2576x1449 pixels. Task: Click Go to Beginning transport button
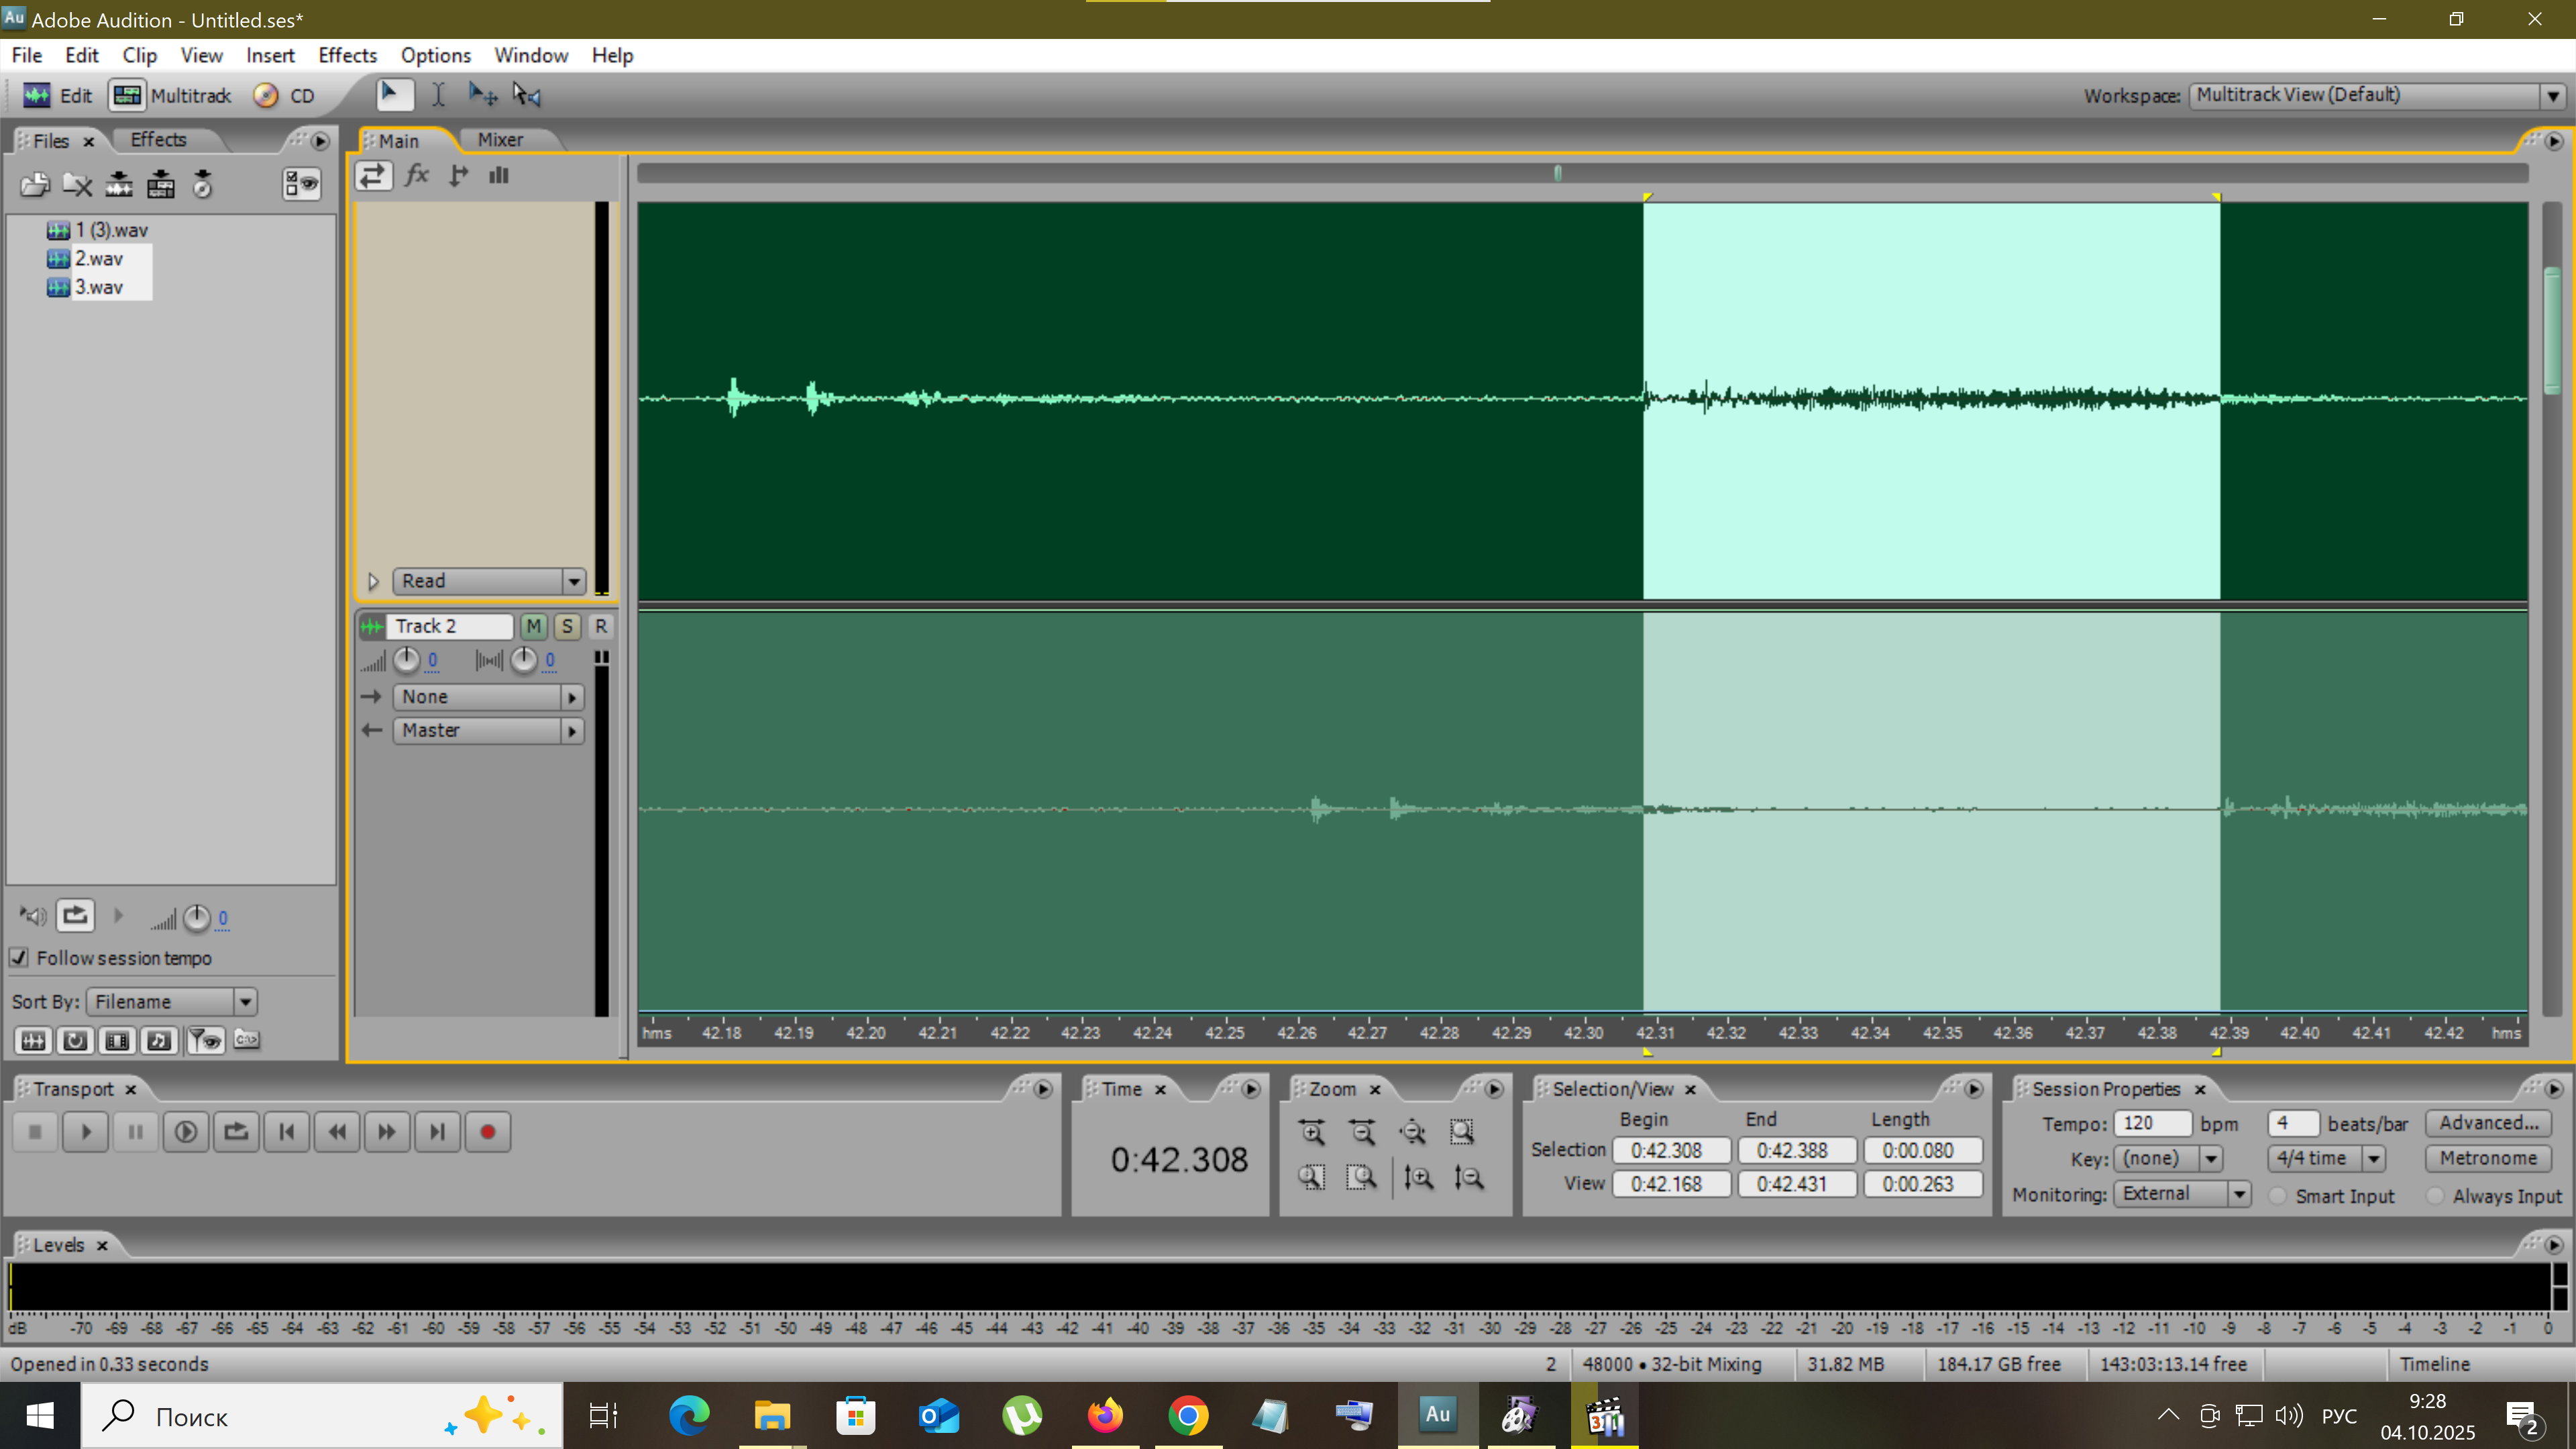pyautogui.click(x=287, y=1132)
